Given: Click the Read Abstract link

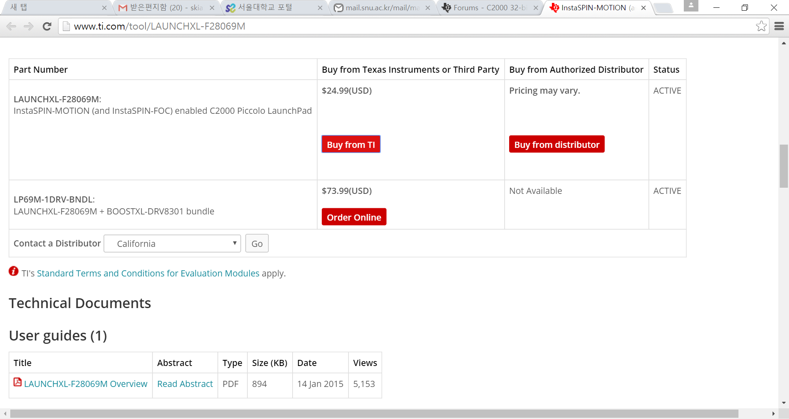Looking at the screenshot, I should (185, 384).
